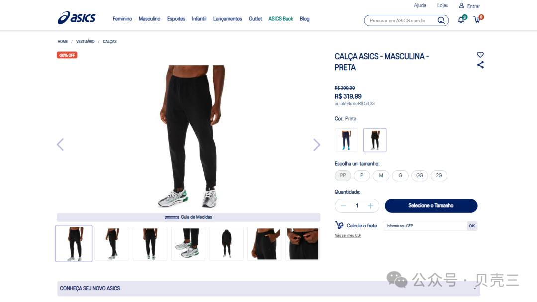This screenshot has height=302, width=537.
Task: Increase quantity with plus button
Action: [x=370, y=206]
